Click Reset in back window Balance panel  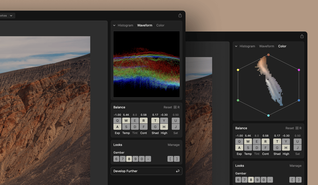(293, 128)
